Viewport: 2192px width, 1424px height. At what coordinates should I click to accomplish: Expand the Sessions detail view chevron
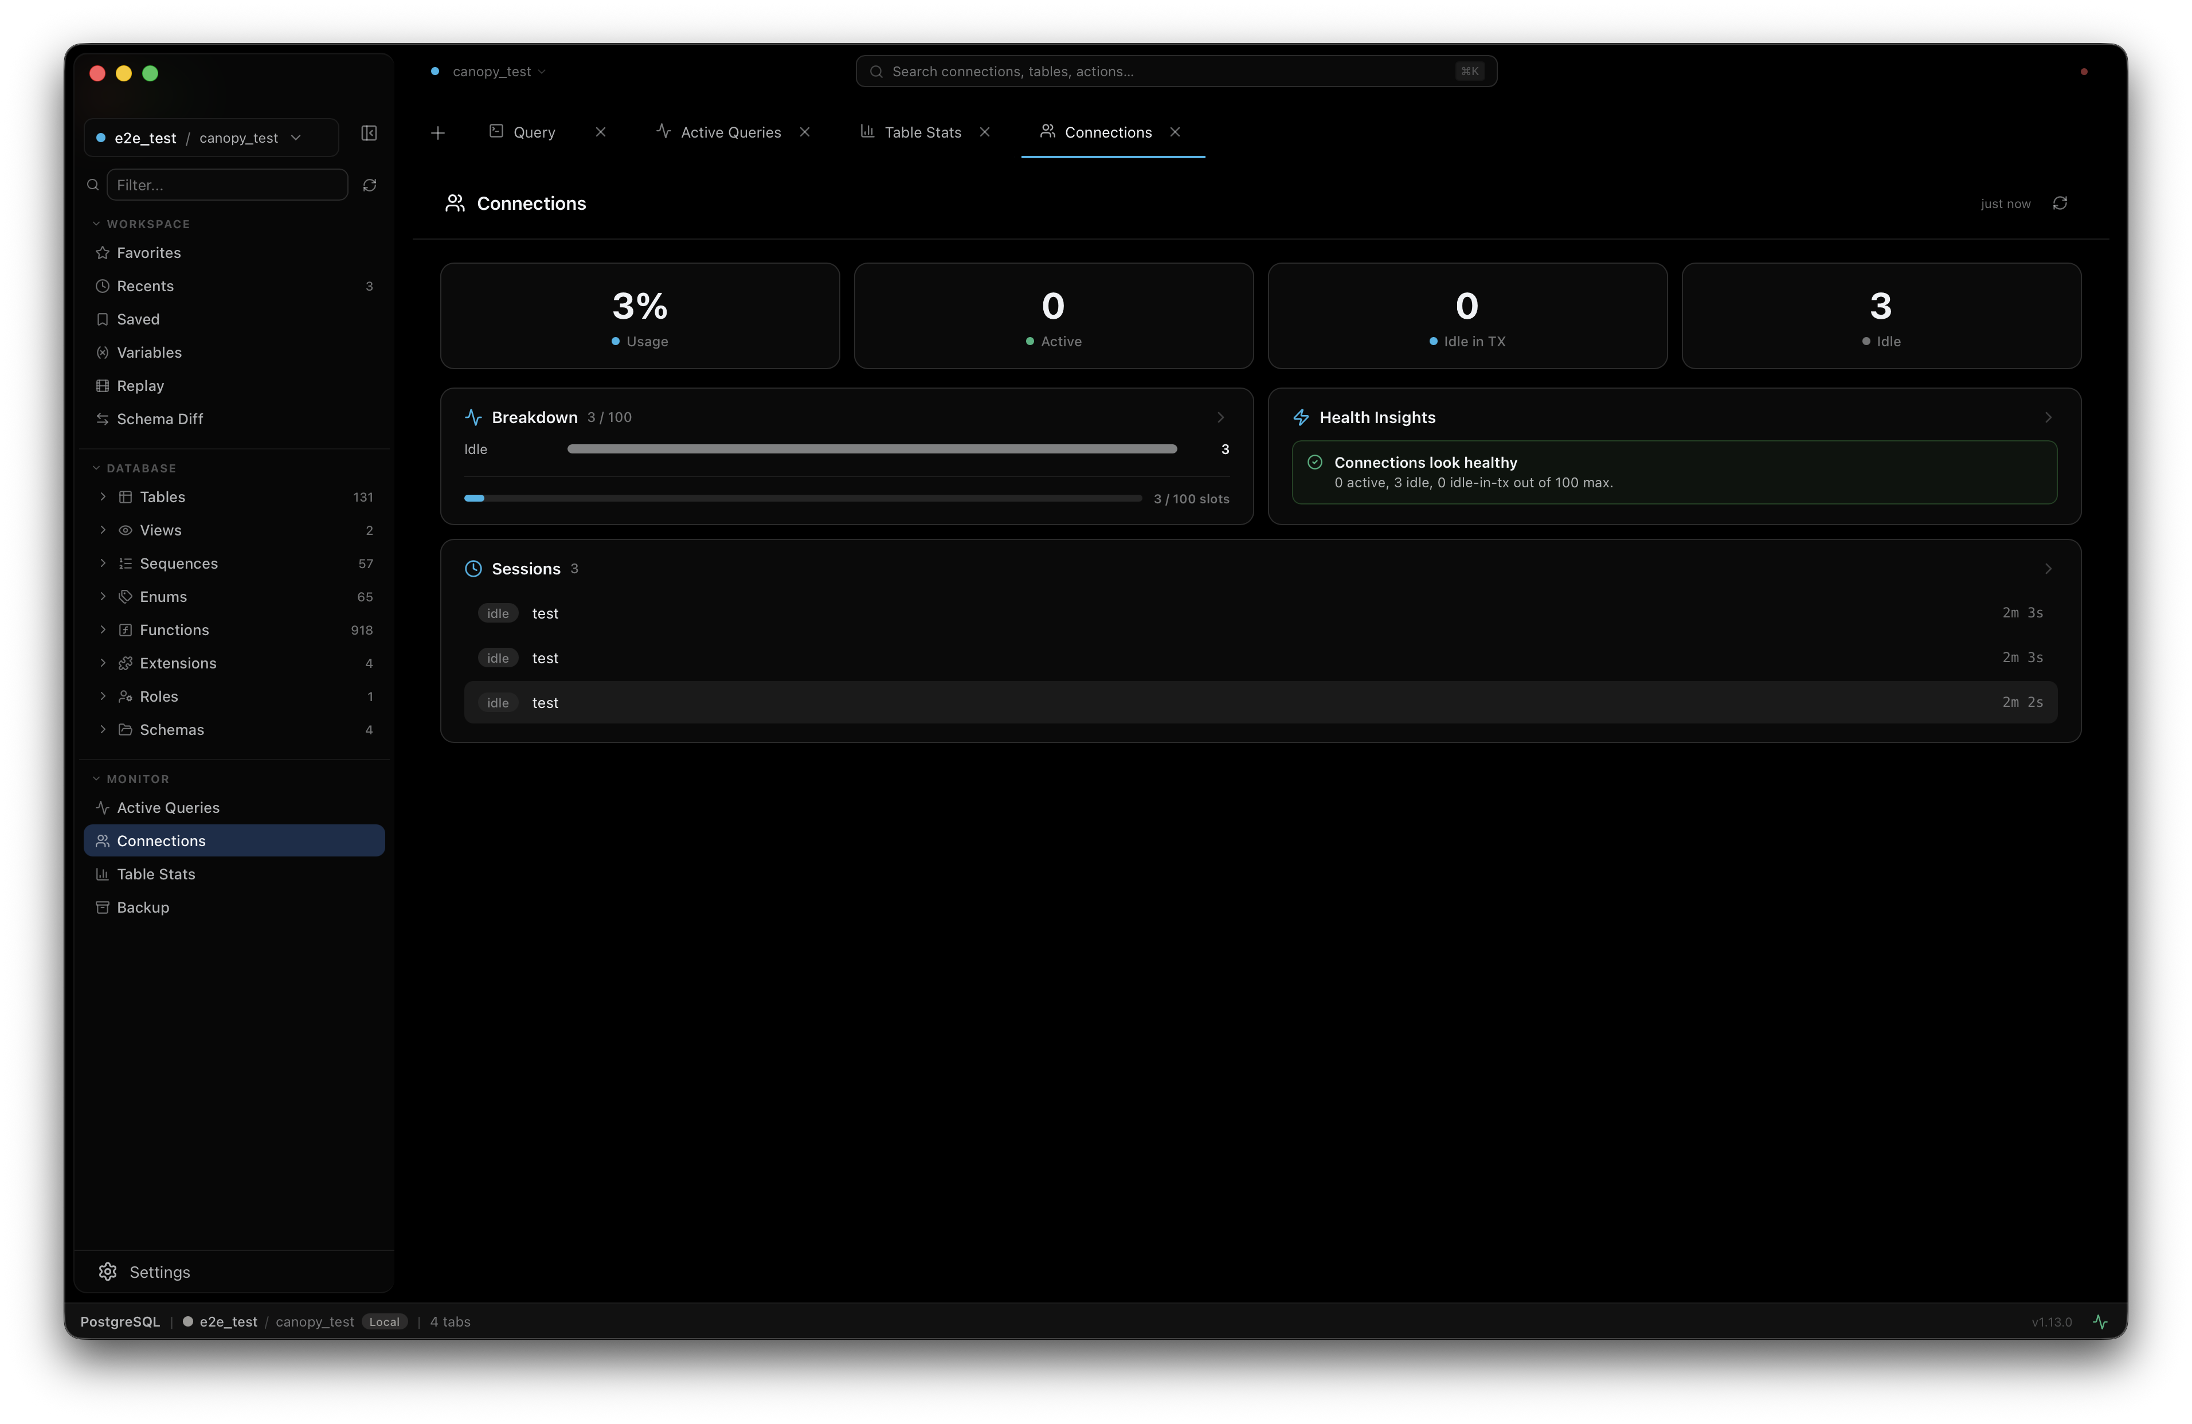click(2048, 568)
